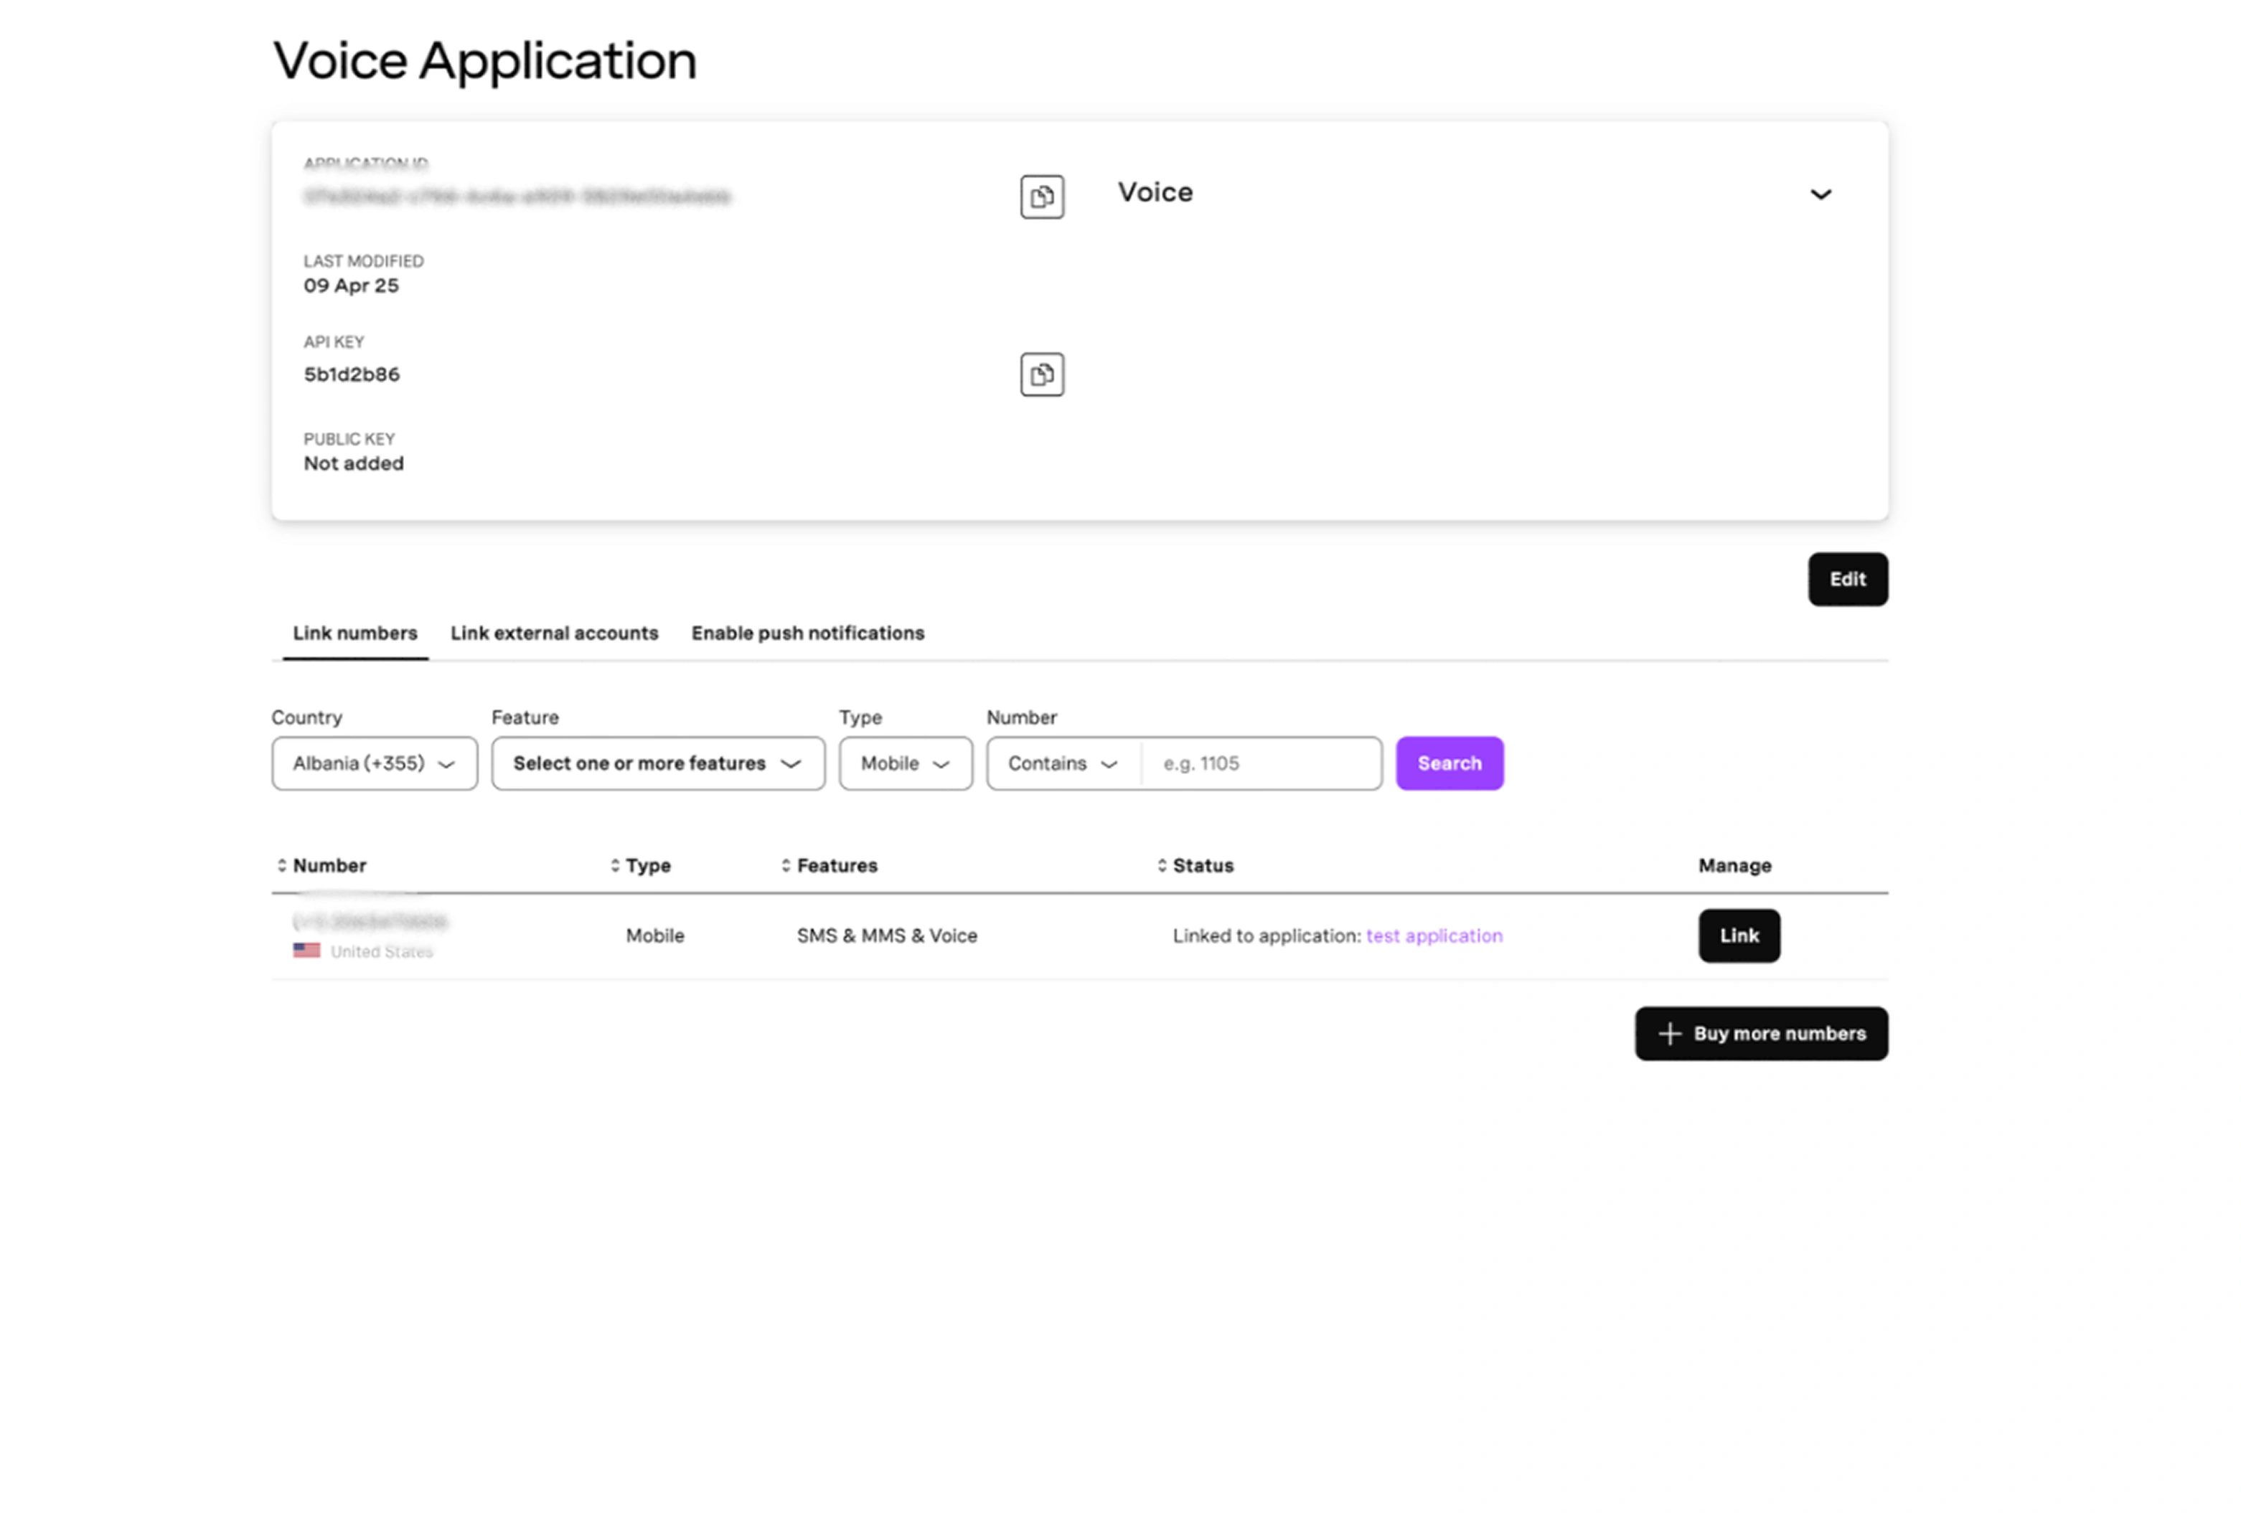Click the plus icon on Buy more numbers
Image resolution: width=2241 pixels, height=1513 pixels.
click(1669, 1034)
